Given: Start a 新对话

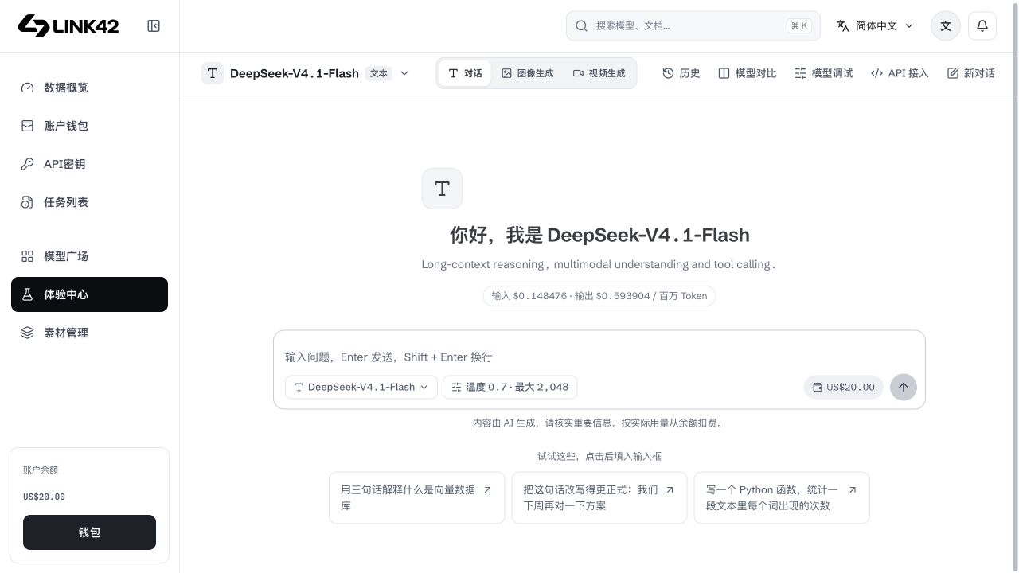Looking at the screenshot, I should [x=971, y=73].
